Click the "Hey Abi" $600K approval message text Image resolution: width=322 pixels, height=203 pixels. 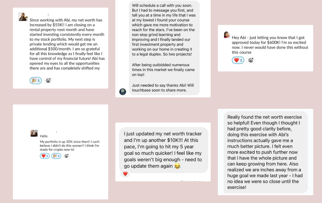pyautogui.click(x=270, y=45)
